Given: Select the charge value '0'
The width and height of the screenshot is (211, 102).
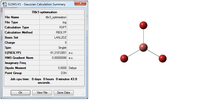Looking at the screenshot, I should click(66, 43).
